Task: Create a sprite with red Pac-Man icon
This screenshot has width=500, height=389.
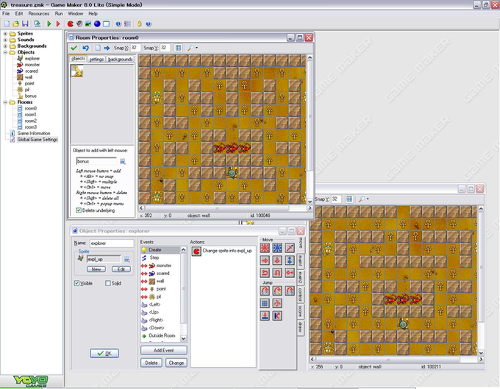Action: (x=71, y=24)
